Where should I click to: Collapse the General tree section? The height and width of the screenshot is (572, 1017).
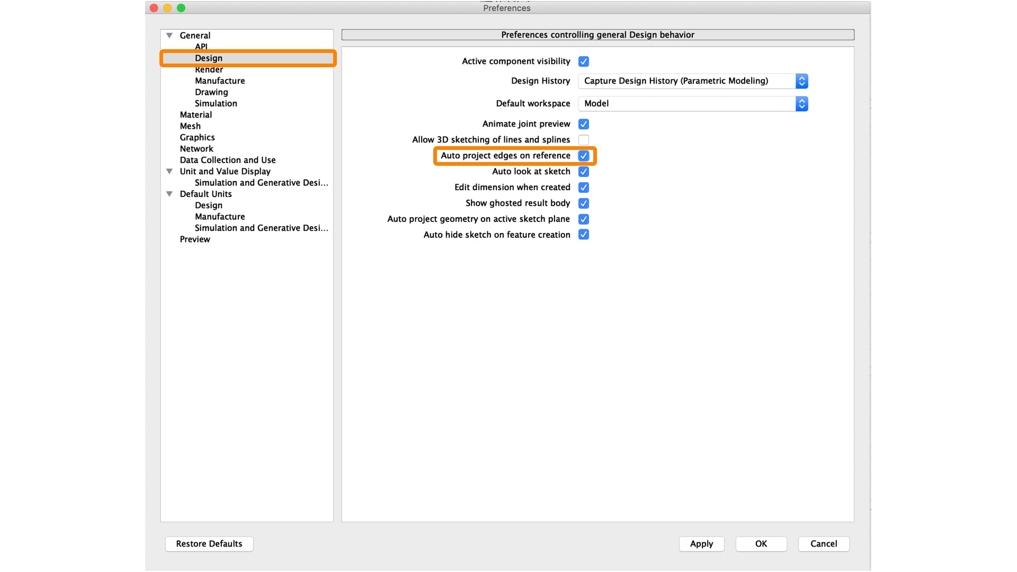pos(169,35)
